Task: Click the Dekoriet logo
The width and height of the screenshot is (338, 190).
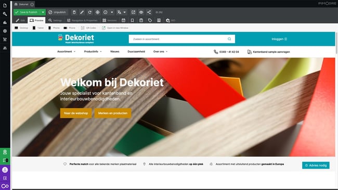Action: pyautogui.click(x=76, y=39)
